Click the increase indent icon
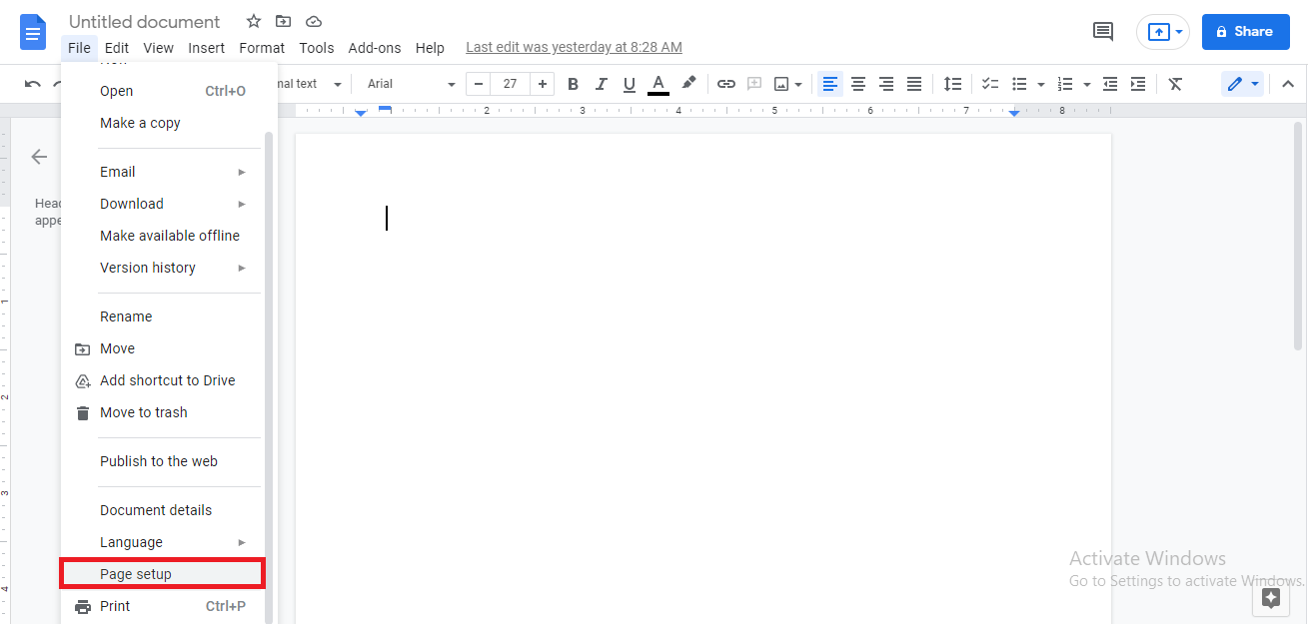 pos(1138,84)
